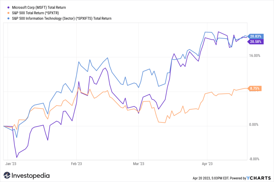This screenshot has height=182, width=274.
Task: Click the orange S&P 500 legend dot
Action: tap(8, 13)
